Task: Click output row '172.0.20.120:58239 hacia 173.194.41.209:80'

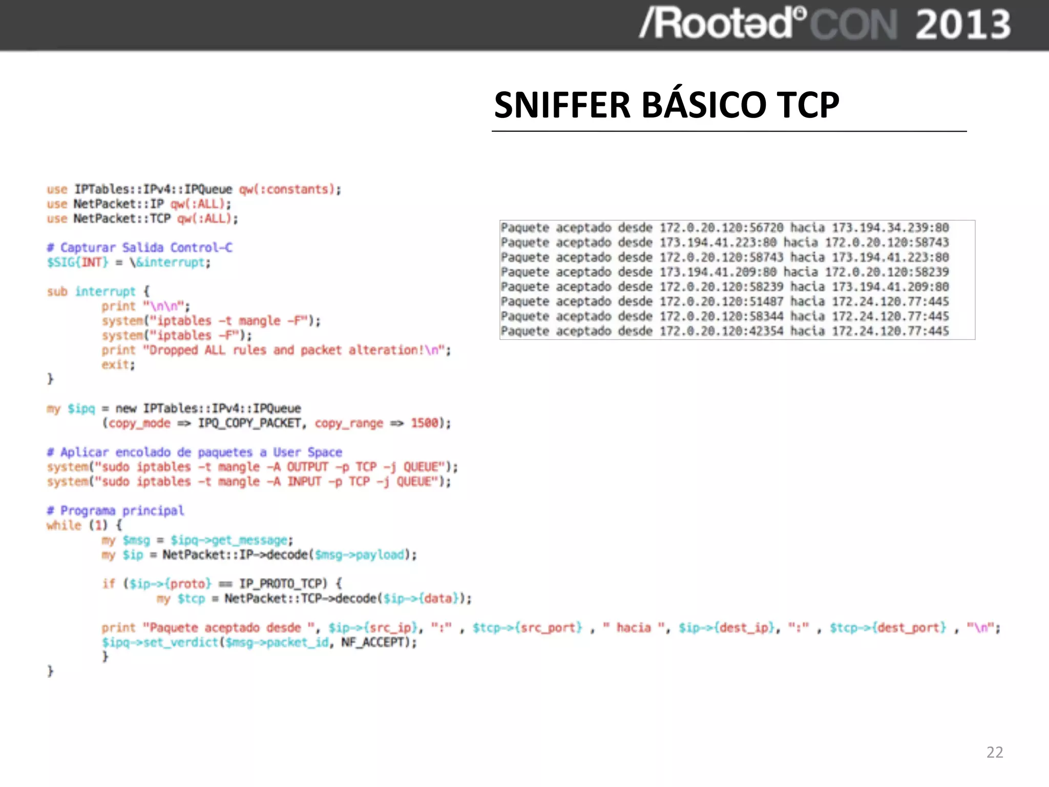Action: (725, 287)
